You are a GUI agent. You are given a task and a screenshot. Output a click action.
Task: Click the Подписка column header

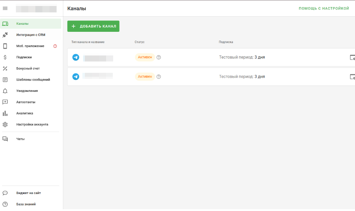tap(226, 42)
